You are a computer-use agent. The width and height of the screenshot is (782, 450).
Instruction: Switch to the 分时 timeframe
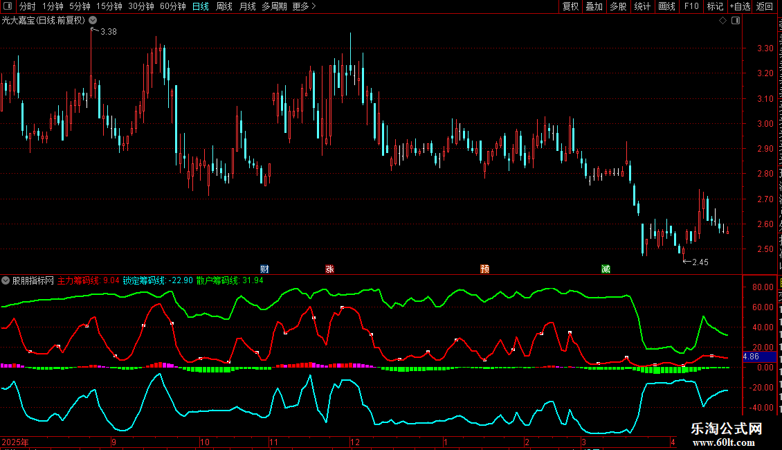(28, 6)
